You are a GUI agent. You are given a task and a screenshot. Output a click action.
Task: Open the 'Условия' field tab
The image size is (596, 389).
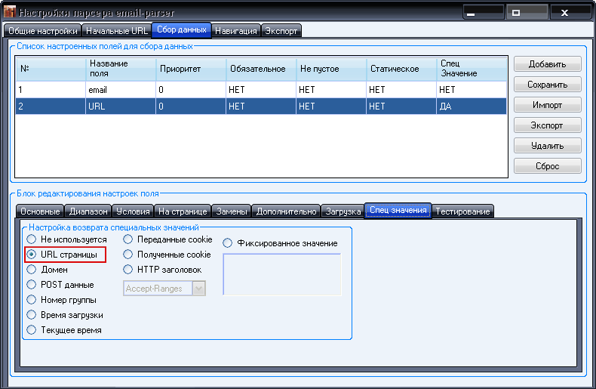point(133,211)
